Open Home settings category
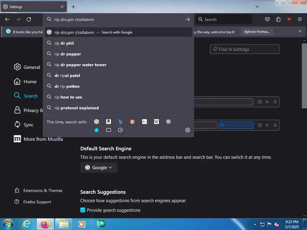This screenshot has width=307, height=230. click(25, 81)
